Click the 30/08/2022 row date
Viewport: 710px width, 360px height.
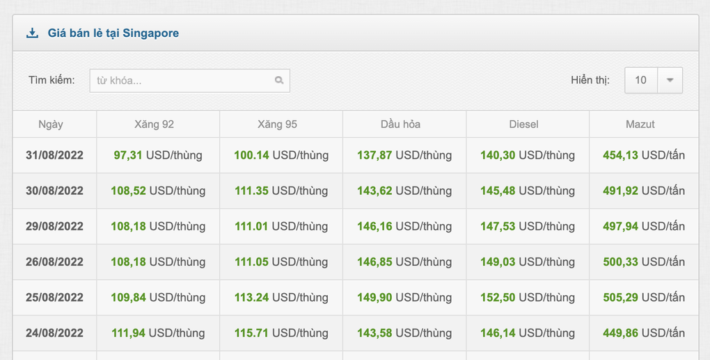pyautogui.click(x=55, y=191)
